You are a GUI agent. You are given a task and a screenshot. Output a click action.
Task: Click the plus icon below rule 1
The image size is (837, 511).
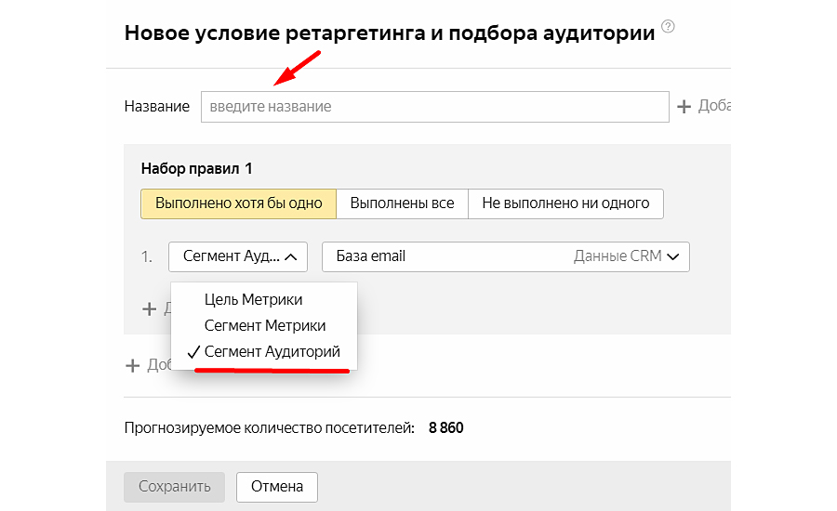pyautogui.click(x=149, y=308)
